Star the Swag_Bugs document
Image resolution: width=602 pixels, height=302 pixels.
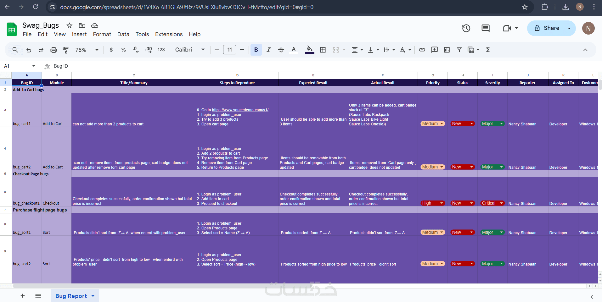pos(70,25)
